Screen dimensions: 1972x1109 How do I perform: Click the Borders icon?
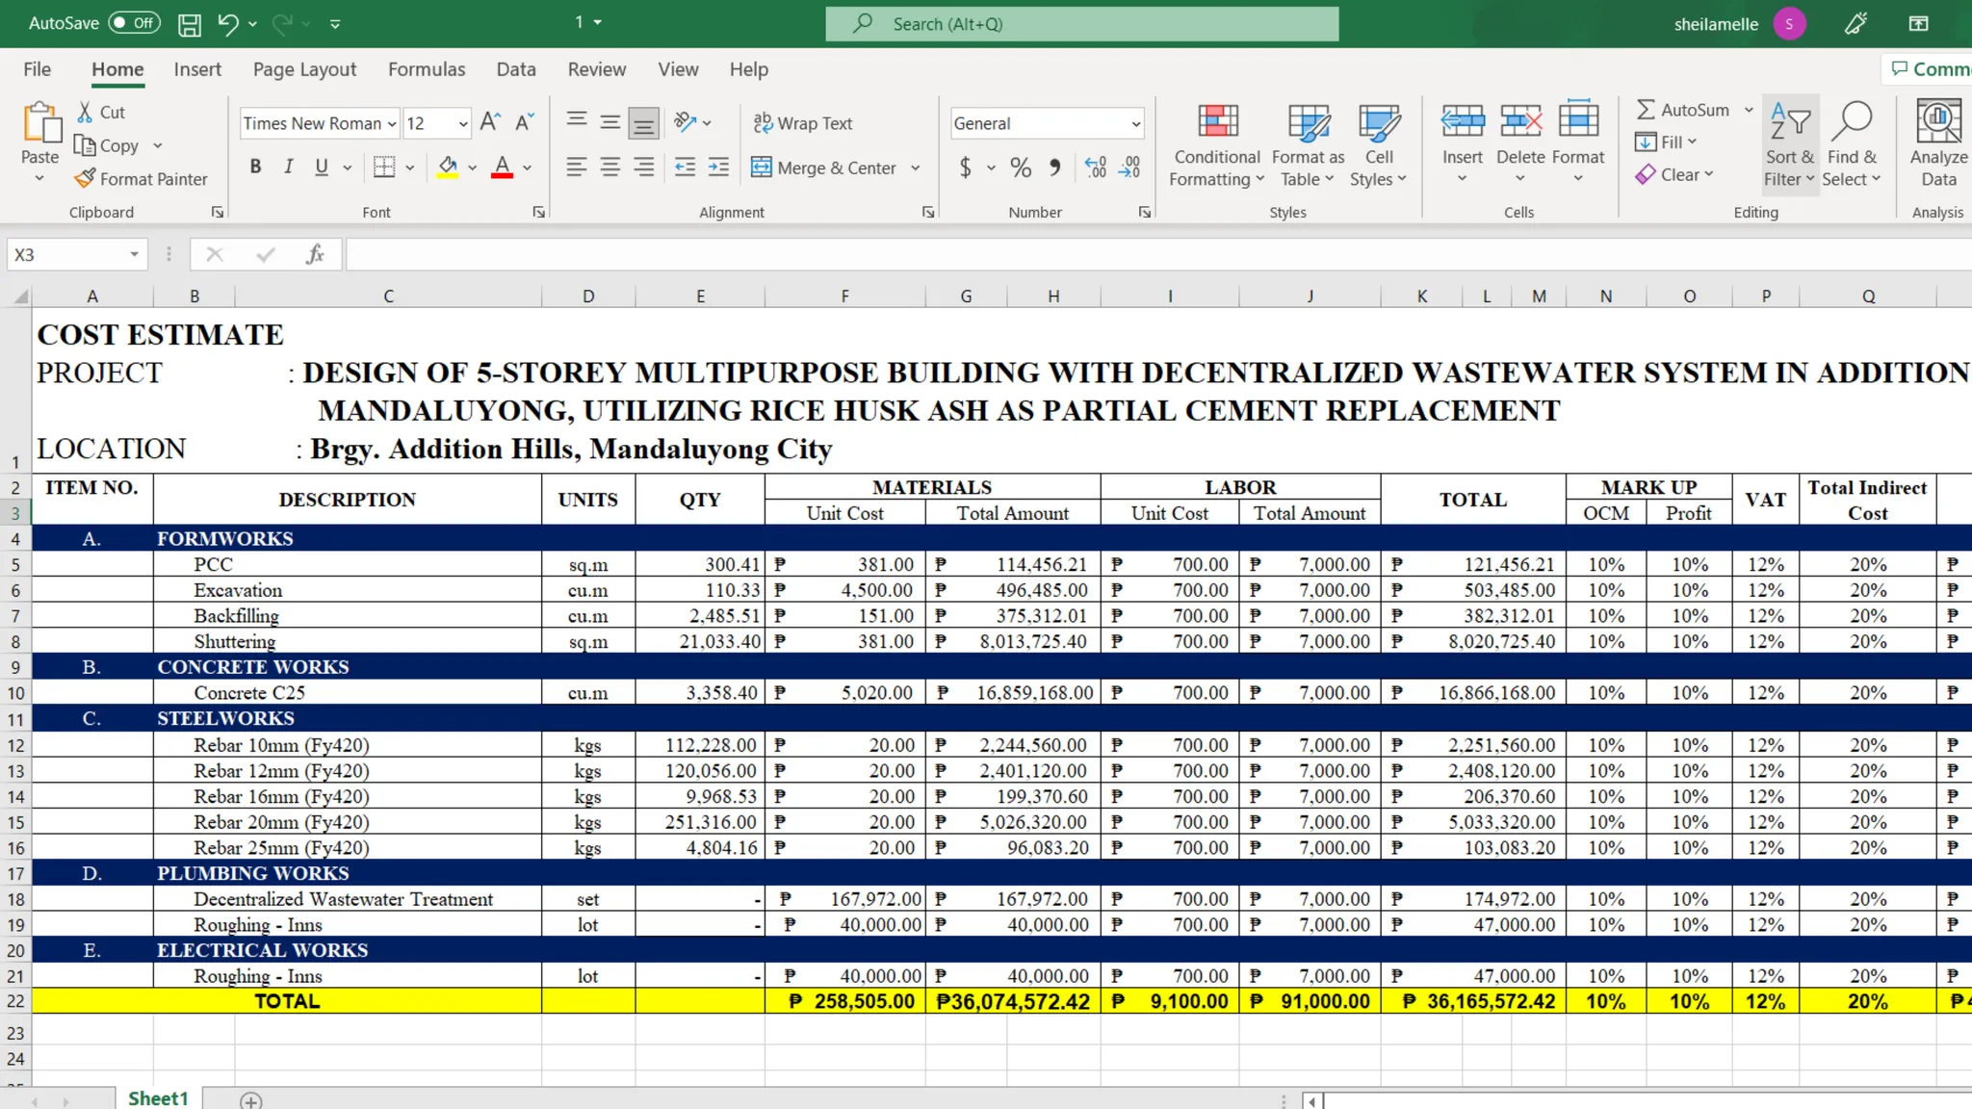384,168
